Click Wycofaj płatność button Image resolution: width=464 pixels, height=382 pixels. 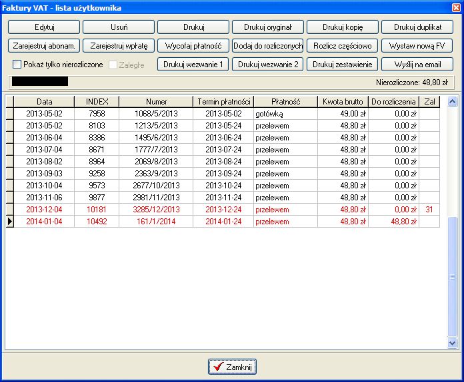(193, 46)
